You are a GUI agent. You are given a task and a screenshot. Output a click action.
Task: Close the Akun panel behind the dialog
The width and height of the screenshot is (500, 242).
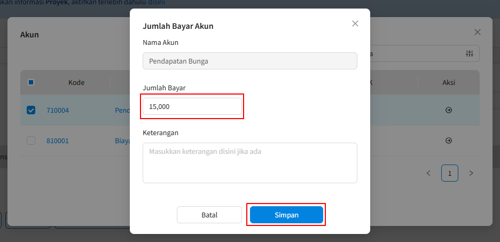click(478, 32)
